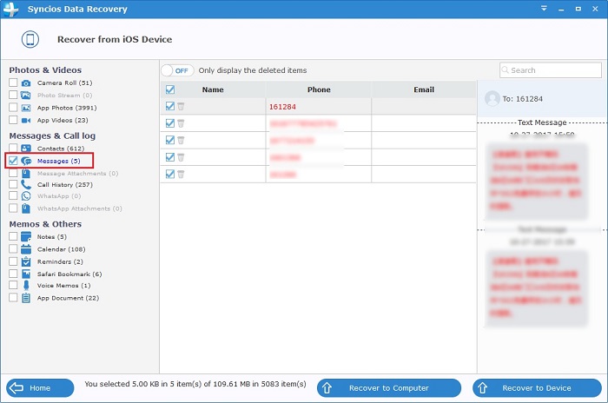Click the second blurred message bubble
This screenshot has width=608, height=403.
click(x=536, y=287)
